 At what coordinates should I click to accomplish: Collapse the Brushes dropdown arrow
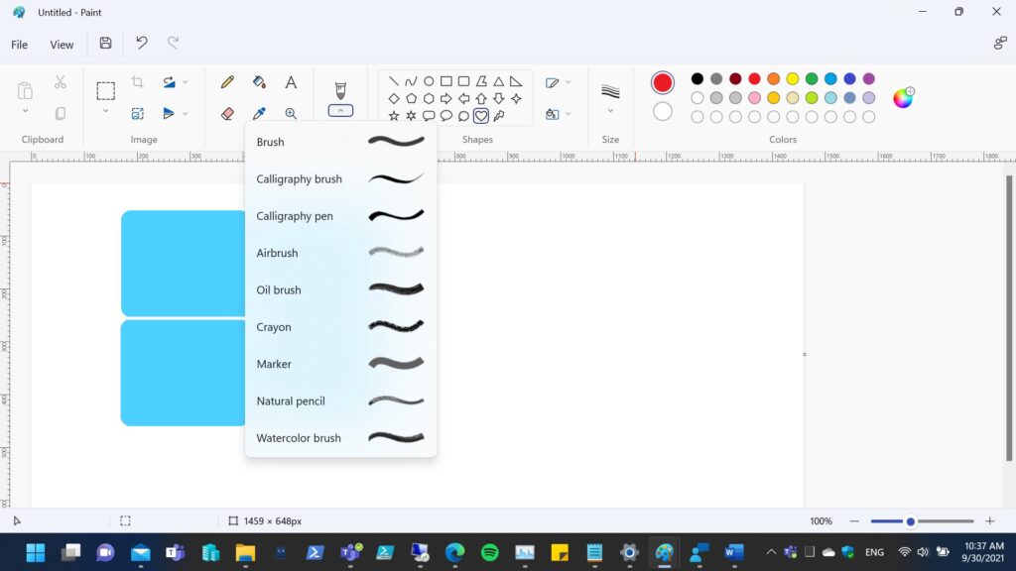(x=340, y=111)
